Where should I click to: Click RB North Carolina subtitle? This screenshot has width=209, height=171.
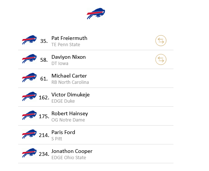[70, 82]
